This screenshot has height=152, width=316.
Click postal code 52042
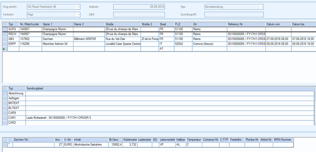[183, 44]
